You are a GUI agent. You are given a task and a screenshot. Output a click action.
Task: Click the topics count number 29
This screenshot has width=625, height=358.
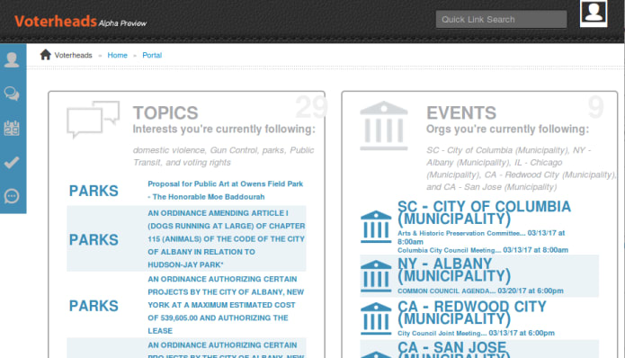click(311, 107)
